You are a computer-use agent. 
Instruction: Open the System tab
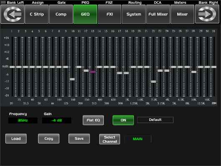(134, 14)
